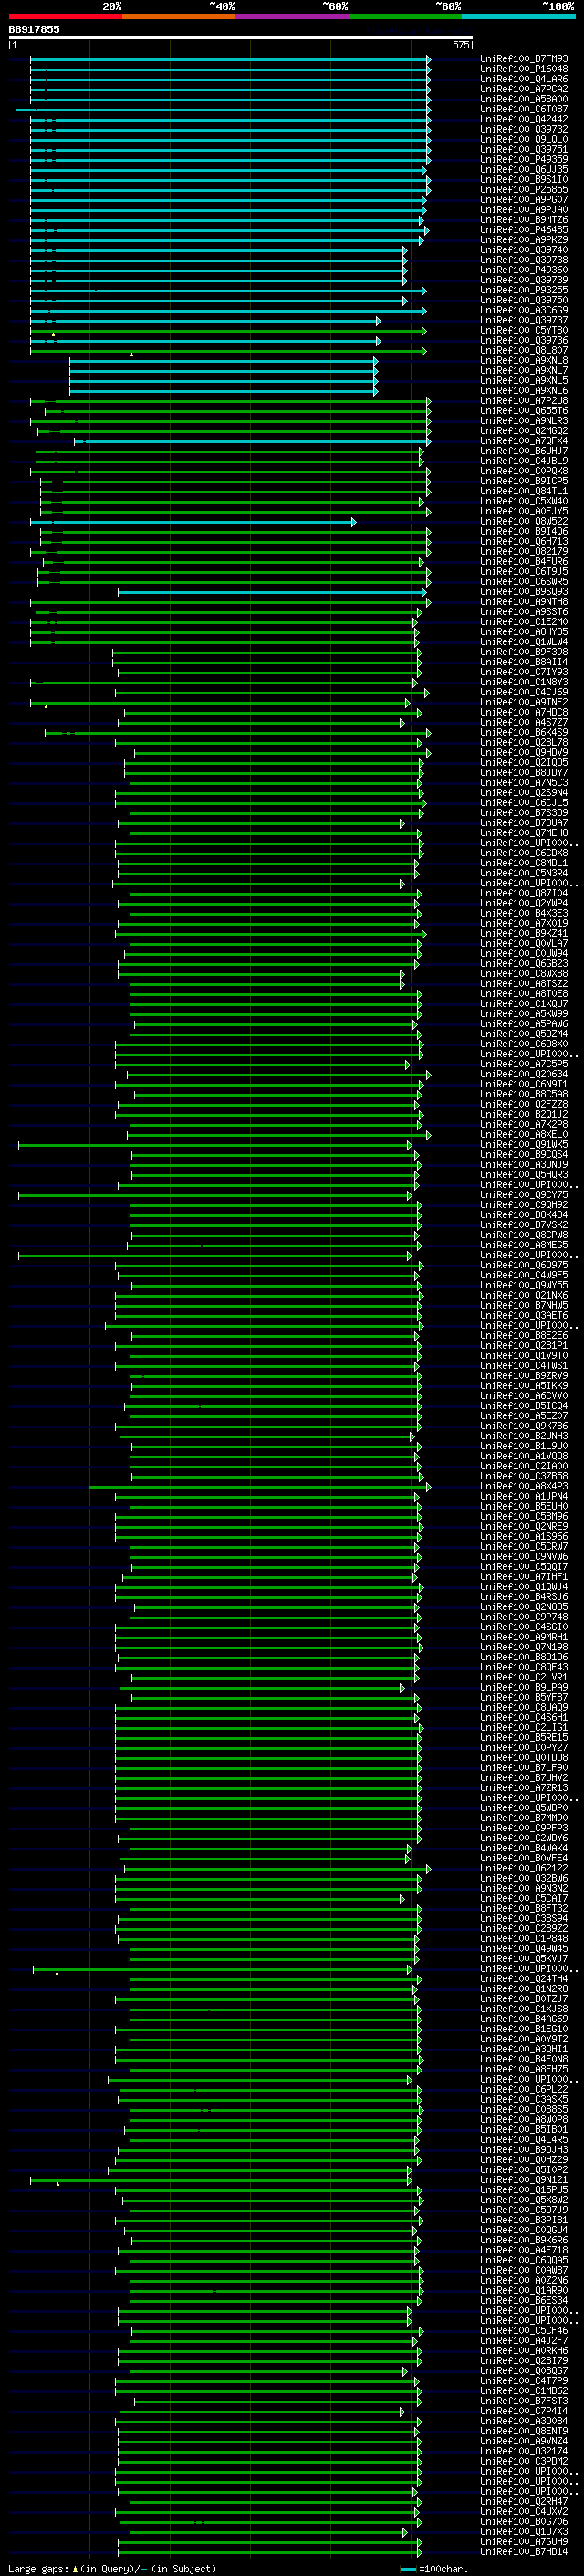This screenshot has height=2576, width=584.
Task: Select hit UniRef100_A9PG07
Action: 524,199
